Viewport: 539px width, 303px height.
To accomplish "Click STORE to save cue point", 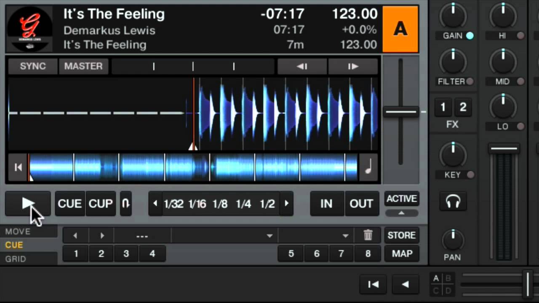I will point(402,235).
